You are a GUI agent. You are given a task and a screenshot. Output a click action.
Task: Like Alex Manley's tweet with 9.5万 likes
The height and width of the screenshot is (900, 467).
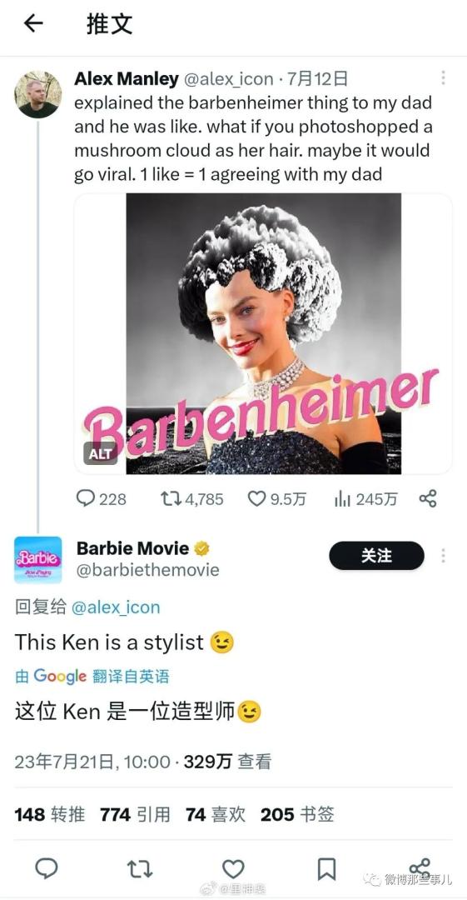click(x=256, y=498)
